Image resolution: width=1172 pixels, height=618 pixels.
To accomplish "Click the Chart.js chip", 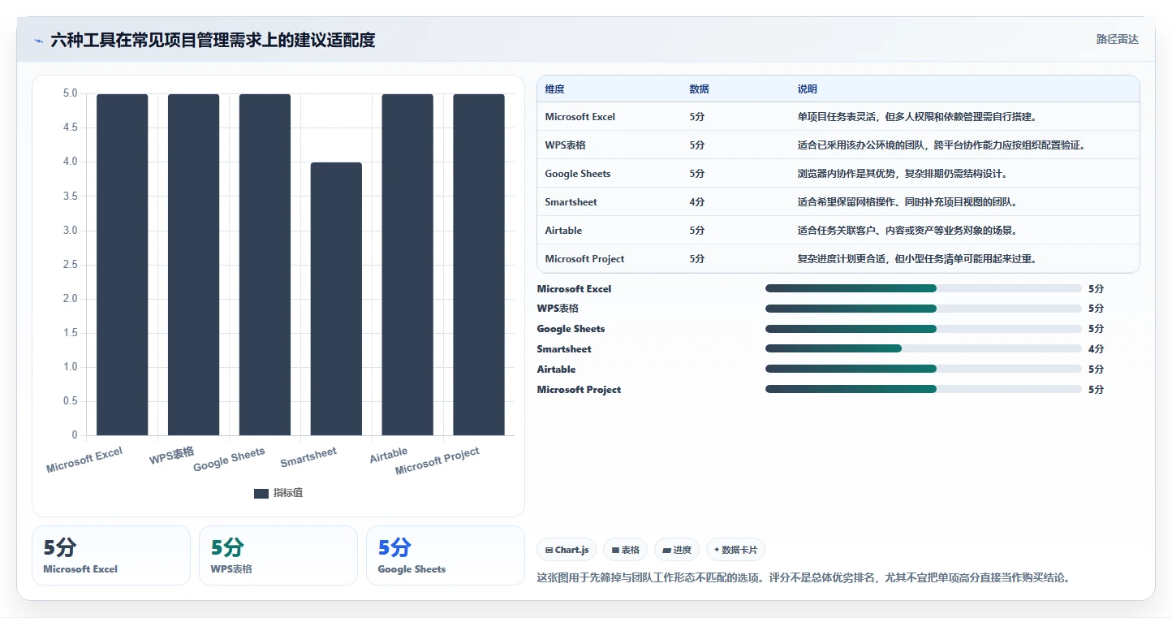I will coord(567,550).
